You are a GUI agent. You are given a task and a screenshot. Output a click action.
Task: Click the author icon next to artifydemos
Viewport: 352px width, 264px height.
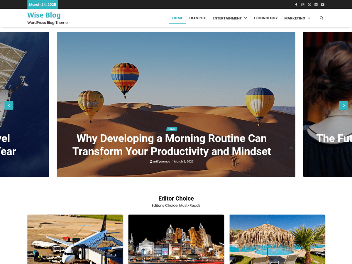pyautogui.click(x=151, y=161)
